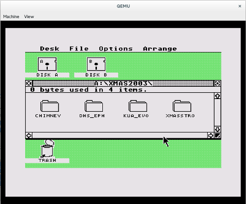The image size is (246, 204).
Task: Click the window's full-size box icon
Action: coord(217,83)
